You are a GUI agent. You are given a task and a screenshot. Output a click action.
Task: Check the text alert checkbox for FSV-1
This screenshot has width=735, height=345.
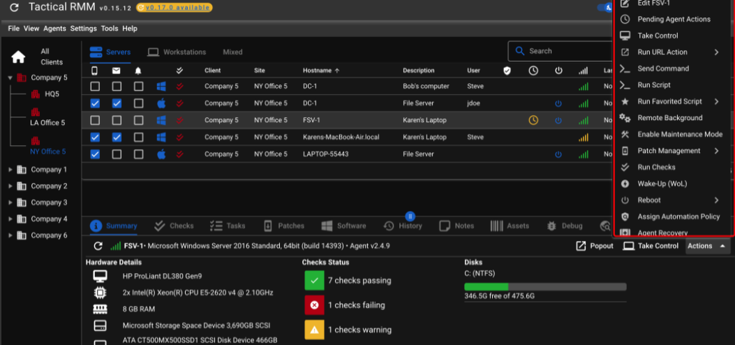(x=95, y=120)
